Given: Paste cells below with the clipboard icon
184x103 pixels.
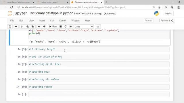Looking at the screenshot, I should (33, 27).
